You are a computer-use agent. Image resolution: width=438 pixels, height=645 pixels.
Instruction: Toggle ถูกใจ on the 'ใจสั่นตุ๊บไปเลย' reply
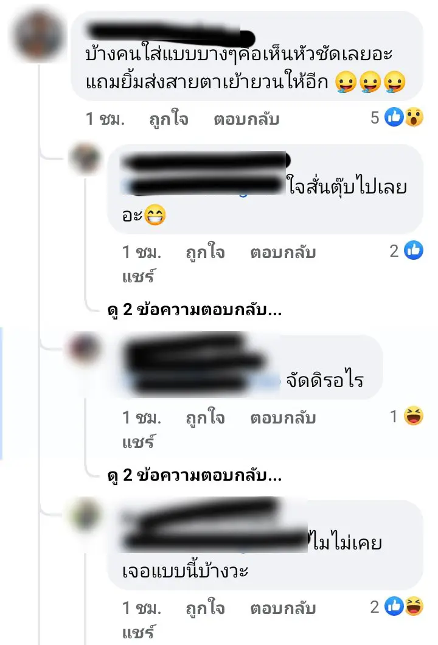[205, 253]
